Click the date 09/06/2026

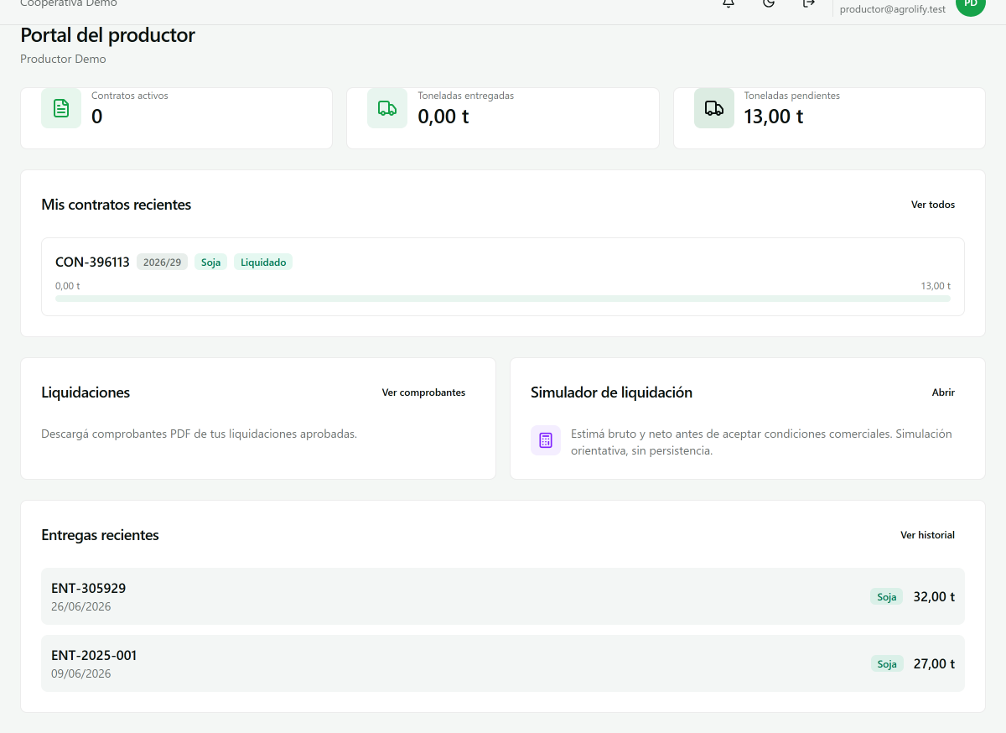pos(80,673)
